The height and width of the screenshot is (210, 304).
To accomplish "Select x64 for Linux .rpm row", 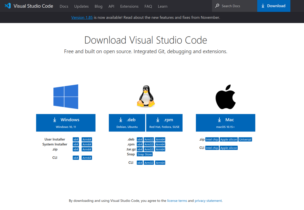I will tap(140, 144).
